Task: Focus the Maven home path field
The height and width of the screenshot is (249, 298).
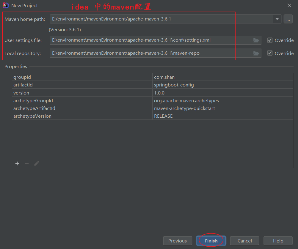Action: pos(161,19)
